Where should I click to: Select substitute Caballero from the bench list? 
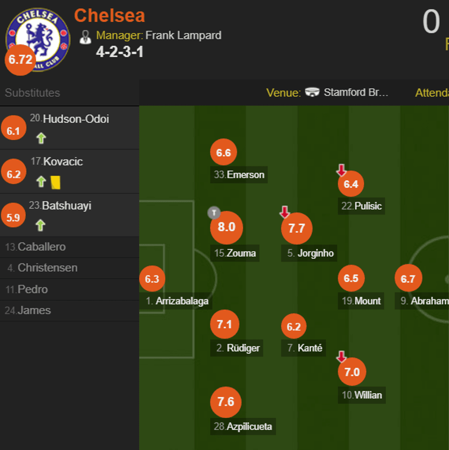pos(41,247)
